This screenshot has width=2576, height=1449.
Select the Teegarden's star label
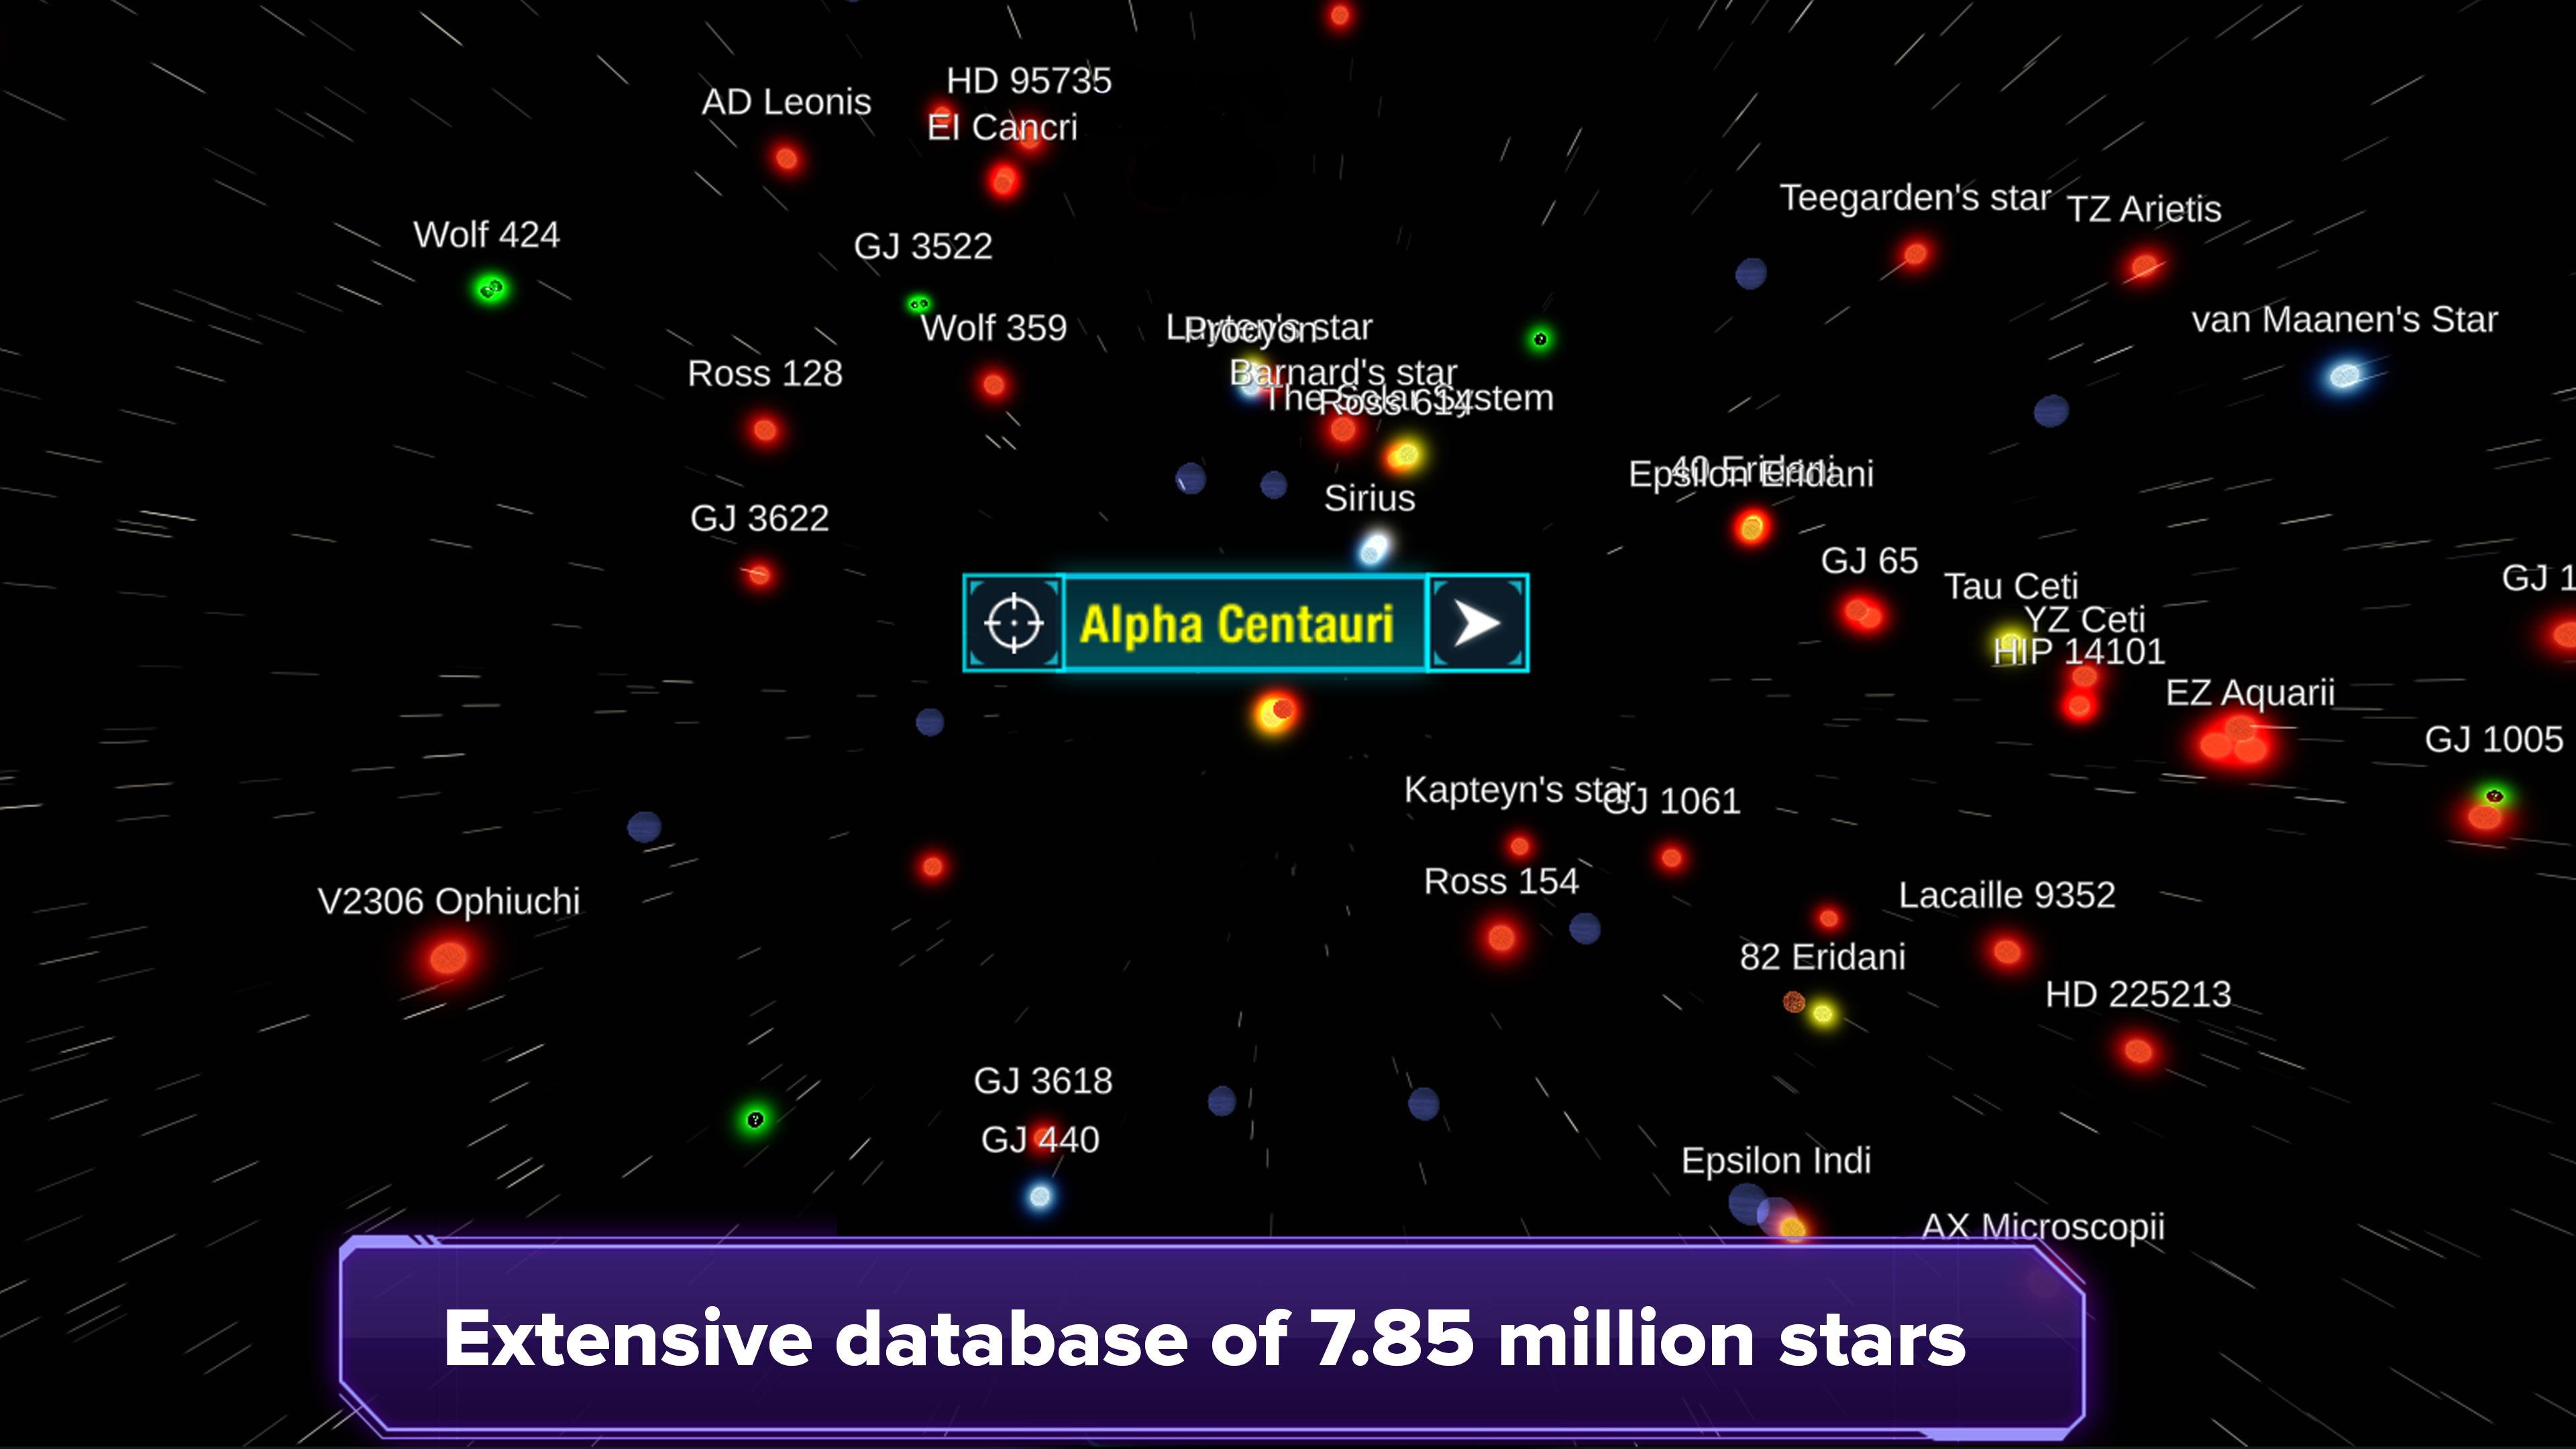(1915, 198)
